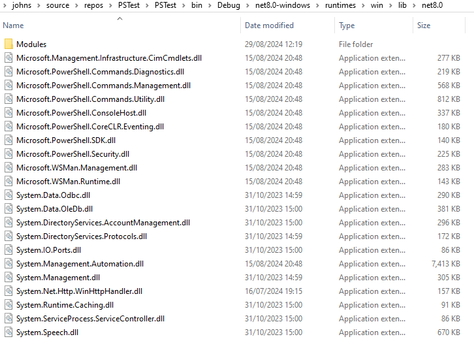The height and width of the screenshot is (356, 474).
Task: Click the DirectoryServices.Protocols.dll file icon
Action: 8,236
